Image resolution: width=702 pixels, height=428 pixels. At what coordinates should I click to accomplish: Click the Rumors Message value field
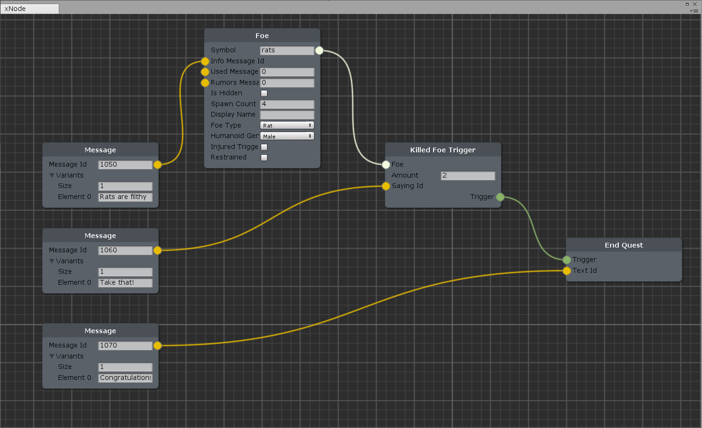[287, 83]
